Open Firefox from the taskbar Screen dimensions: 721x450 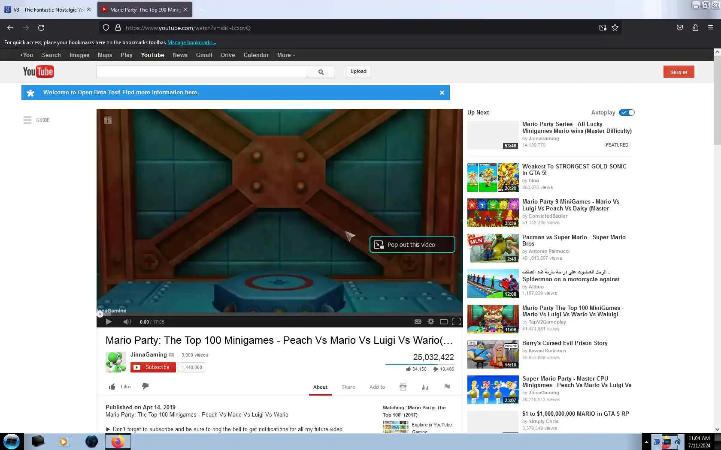[x=118, y=441]
